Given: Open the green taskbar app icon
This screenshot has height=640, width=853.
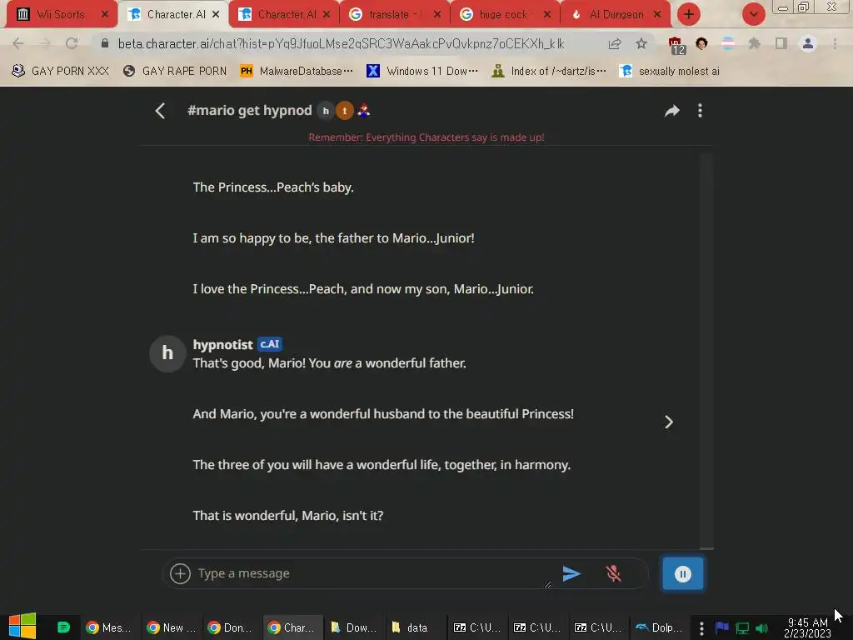Looking at the screenshot, I should [63, 627].
